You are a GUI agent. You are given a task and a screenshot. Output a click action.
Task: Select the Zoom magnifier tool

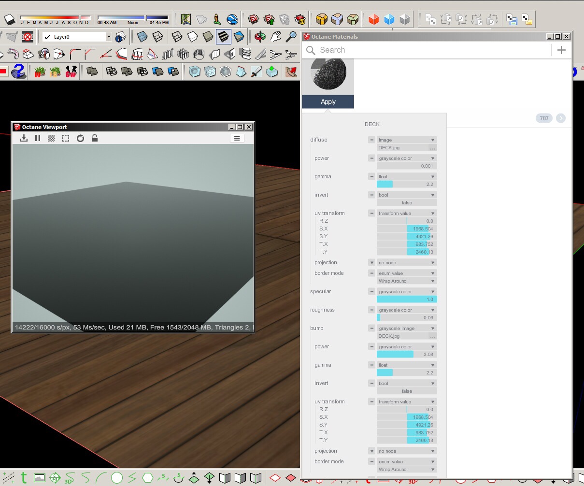(x=291, y=37)
